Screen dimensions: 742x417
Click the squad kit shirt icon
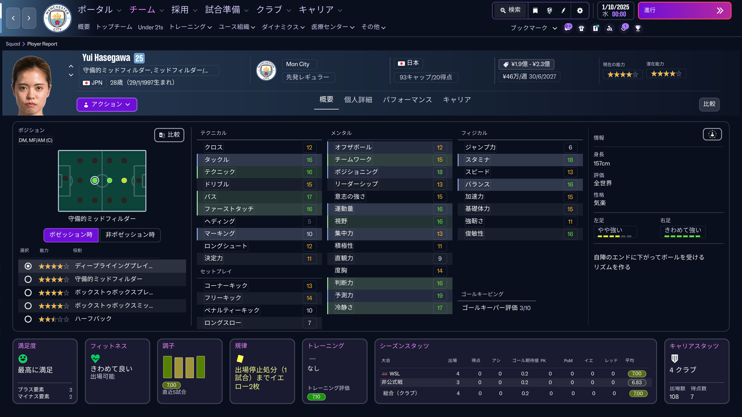coord(581,28)
